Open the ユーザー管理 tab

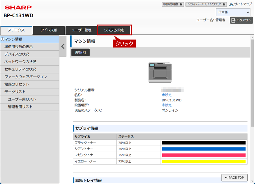click(x=81, y=30)
